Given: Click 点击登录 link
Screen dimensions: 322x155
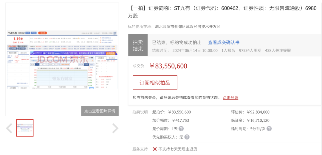Looking at the screenshot, I should [x=230, y=97].
